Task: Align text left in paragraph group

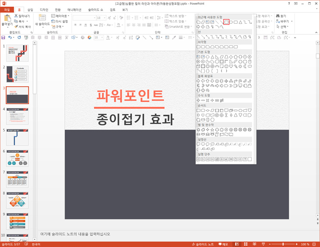Action: 128,25
